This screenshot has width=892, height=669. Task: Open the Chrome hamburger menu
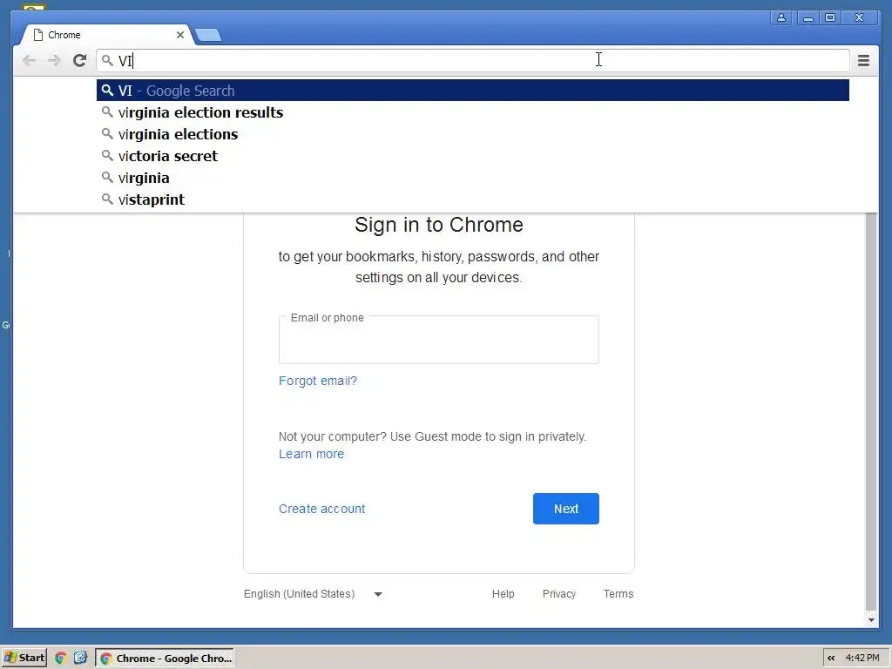point(863,60)
